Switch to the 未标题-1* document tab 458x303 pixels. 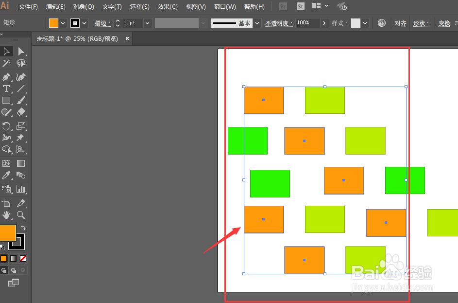pyautogui.click(x=77, y=38)
